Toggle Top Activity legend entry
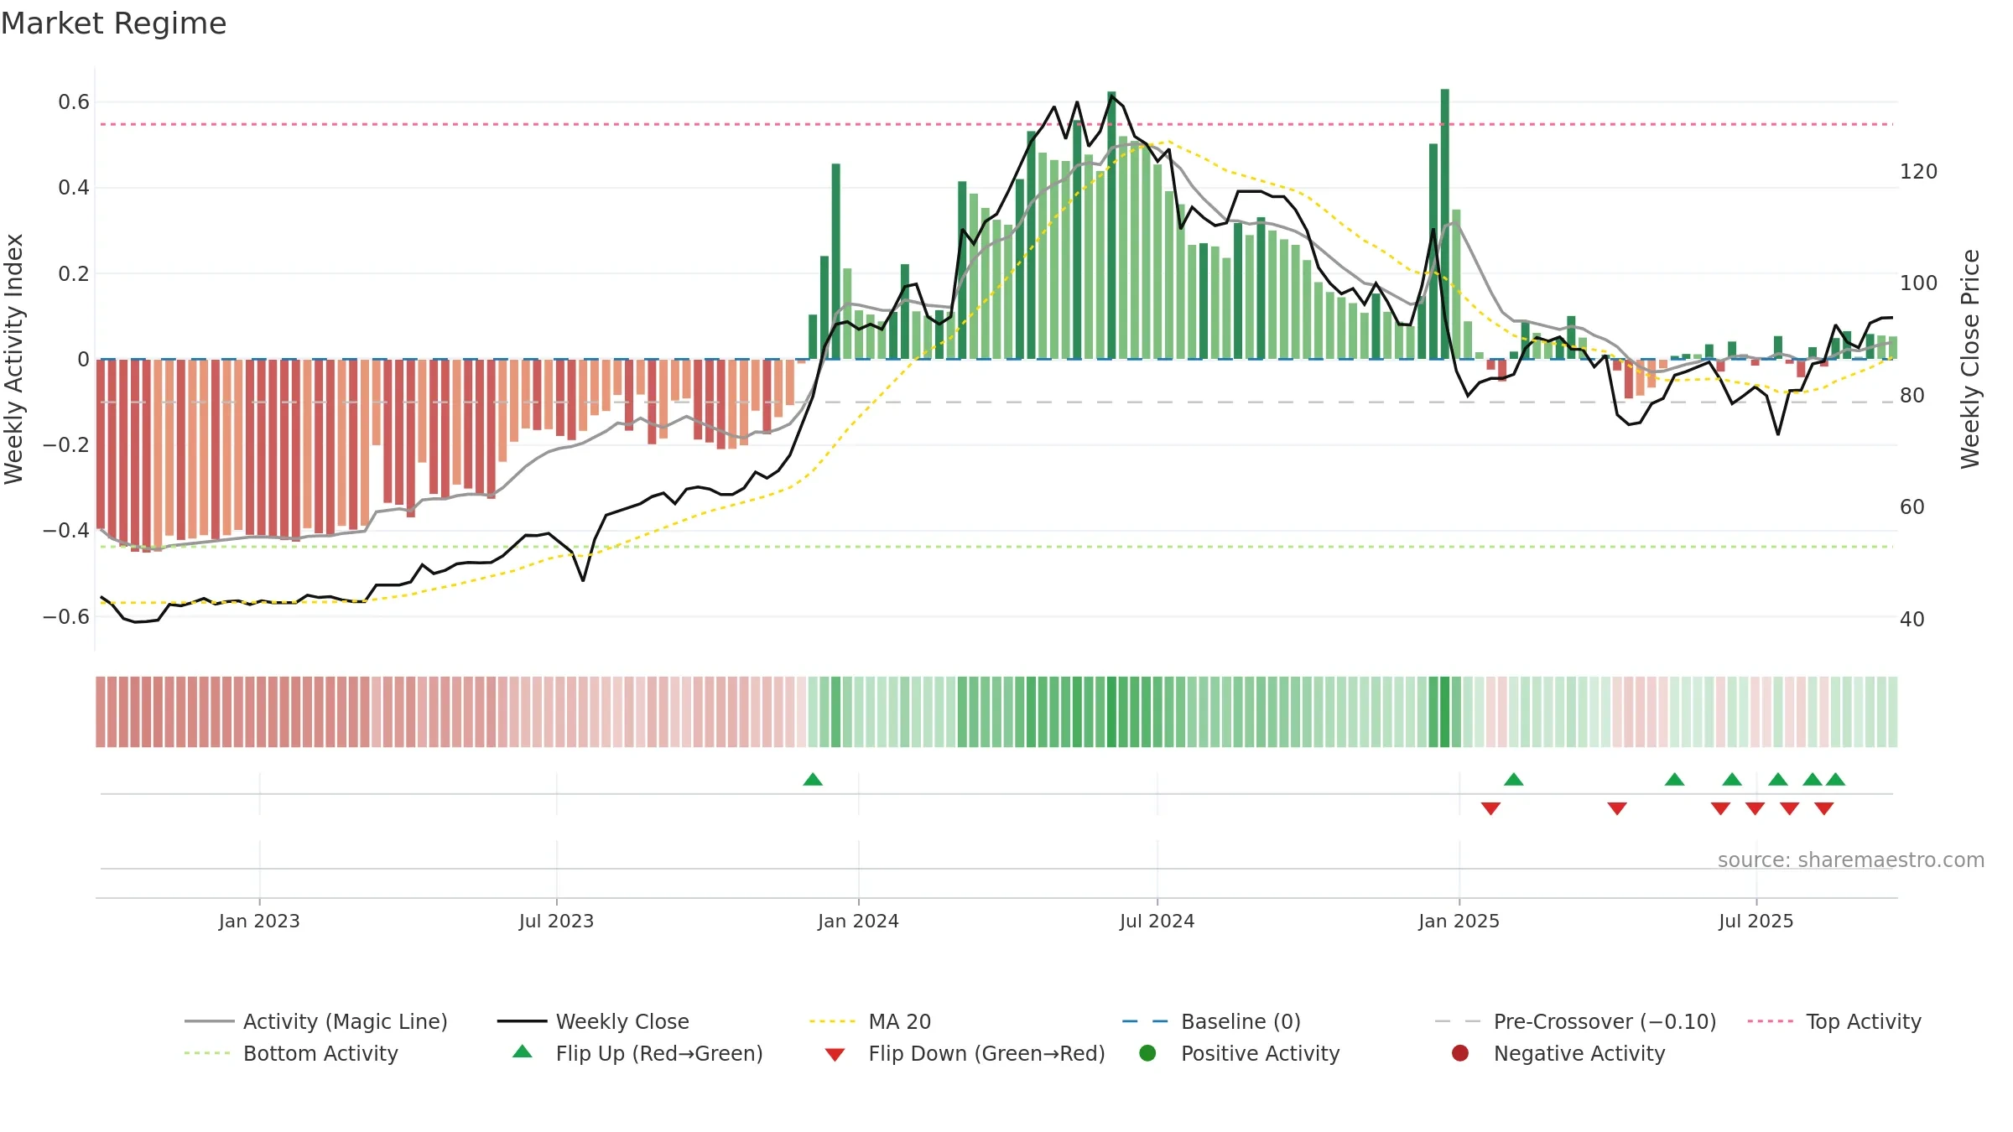Image resolution: width=2013 pixels, height=1132 pixels. (x=1834, y=1021)
